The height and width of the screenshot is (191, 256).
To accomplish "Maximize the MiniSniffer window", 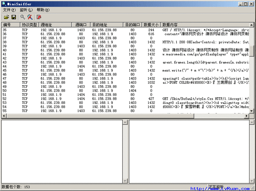I will coord(245,4).
